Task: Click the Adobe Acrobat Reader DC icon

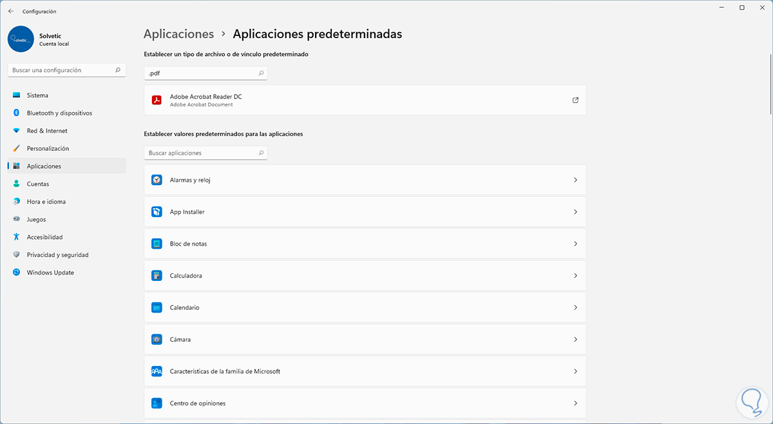Action: click(157, 100)
